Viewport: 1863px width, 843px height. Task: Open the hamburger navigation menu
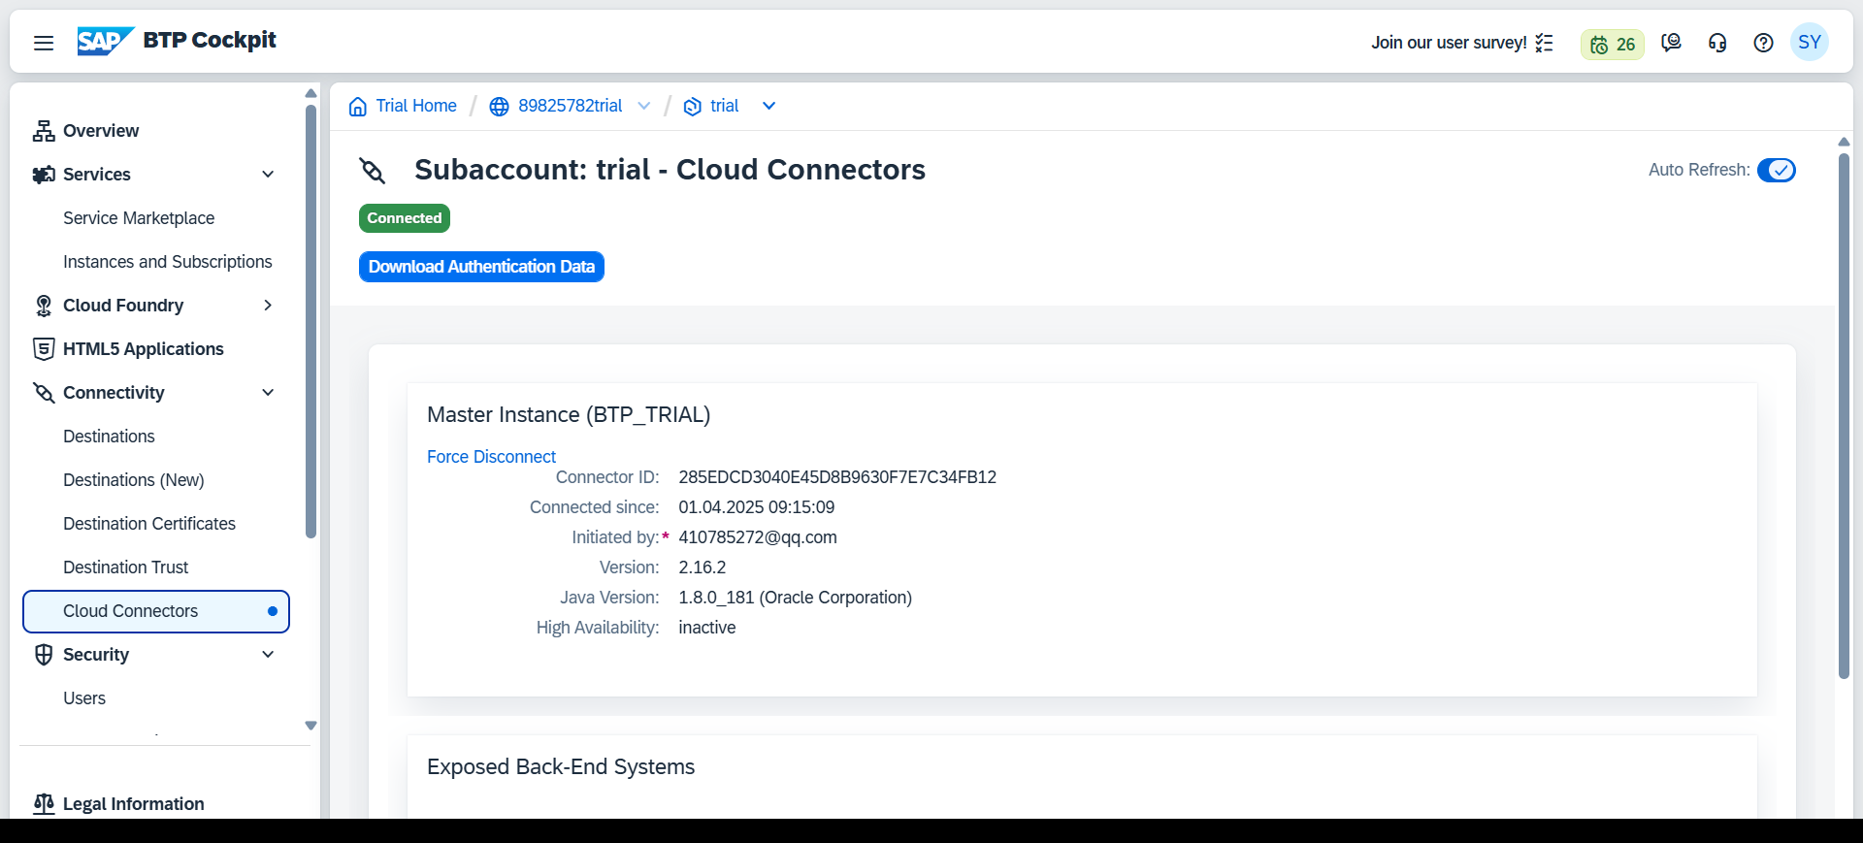[44, 43]
